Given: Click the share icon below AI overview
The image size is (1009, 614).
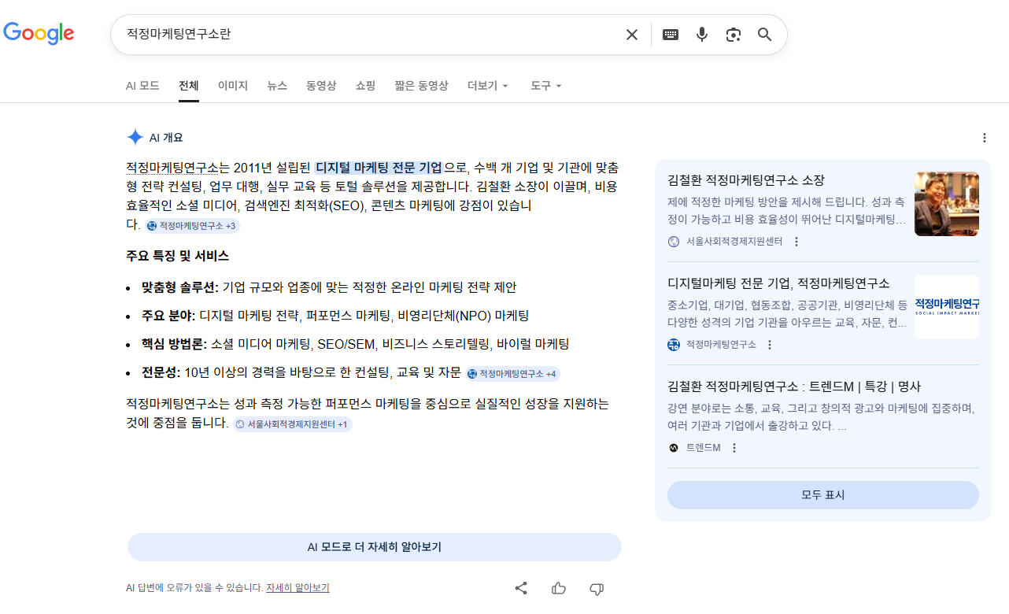Looking at the screenshot, I should [521, 588].
